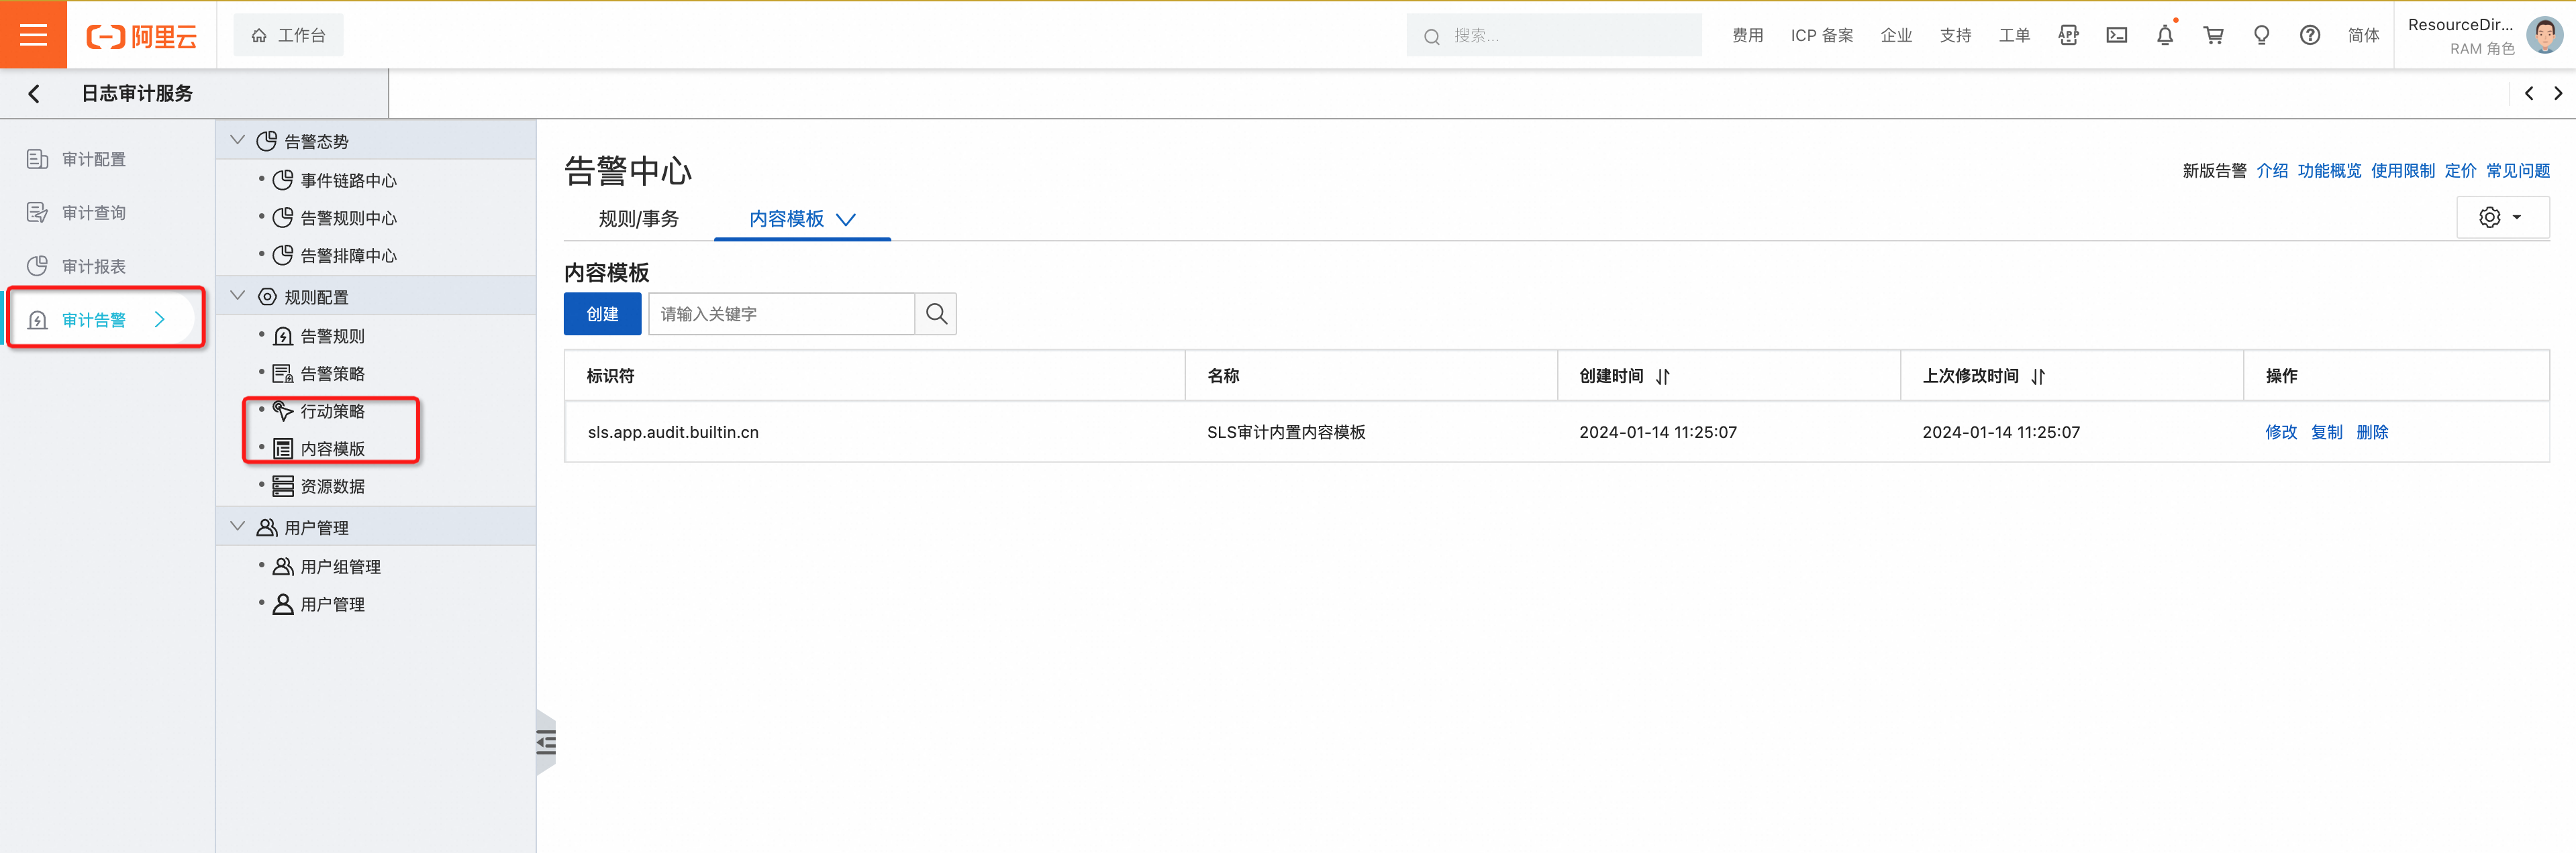The height and width of the screenshot is (853, 2576).
Task: Open the notifications bell
Action: pos(2164,36)
